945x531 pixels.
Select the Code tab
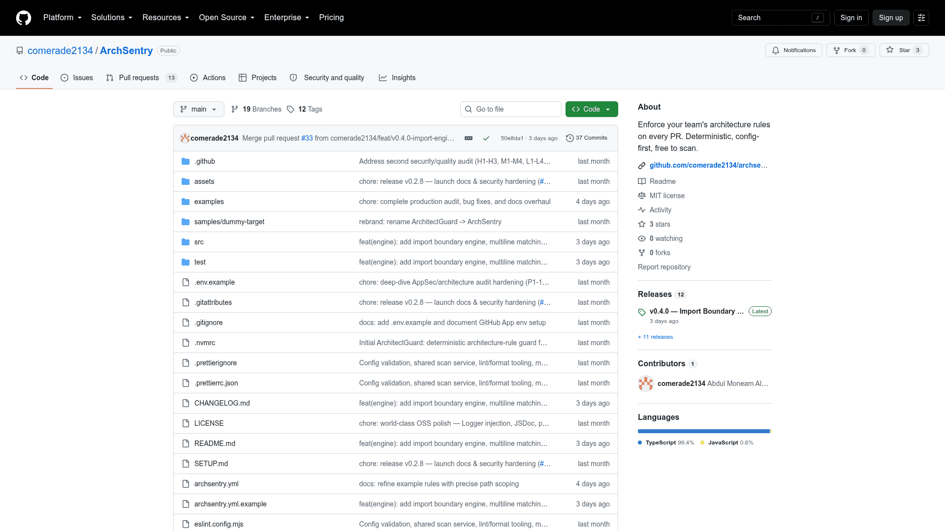point(34,78)
